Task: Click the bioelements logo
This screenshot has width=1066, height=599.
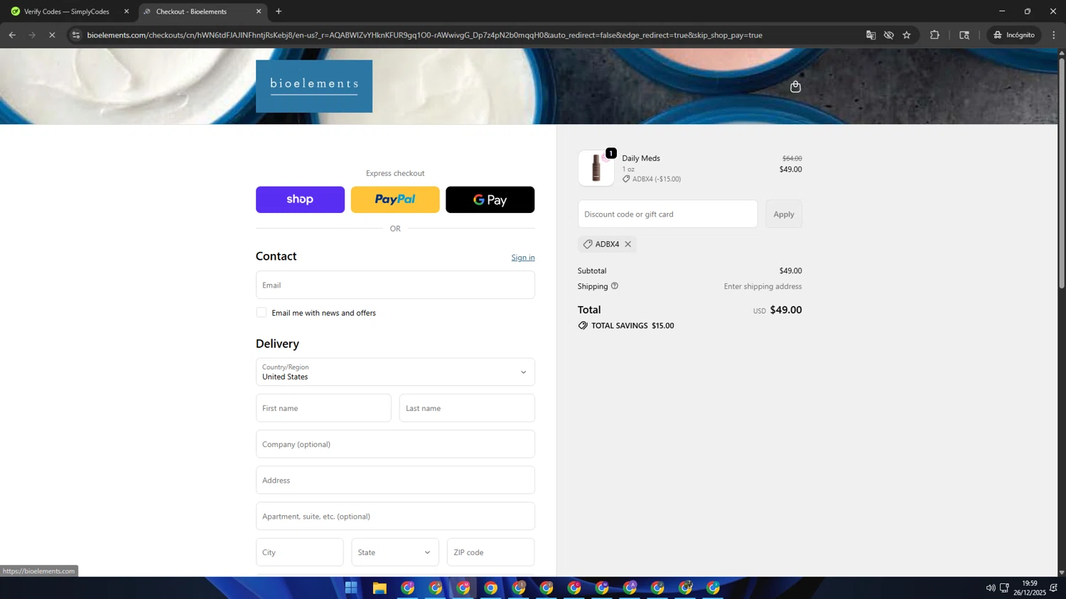Action: point(314,86)
